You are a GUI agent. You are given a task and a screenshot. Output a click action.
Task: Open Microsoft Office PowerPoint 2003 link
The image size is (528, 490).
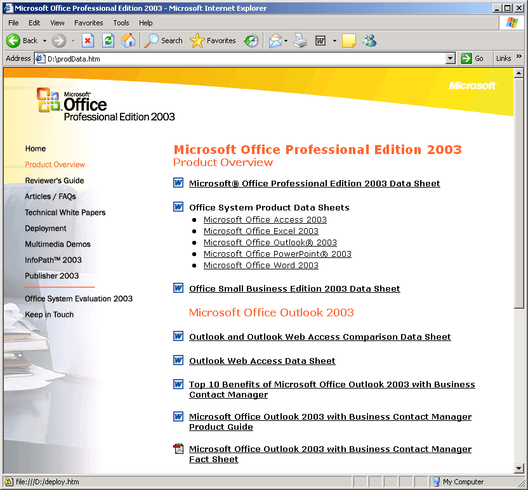(x=277, y=254)
